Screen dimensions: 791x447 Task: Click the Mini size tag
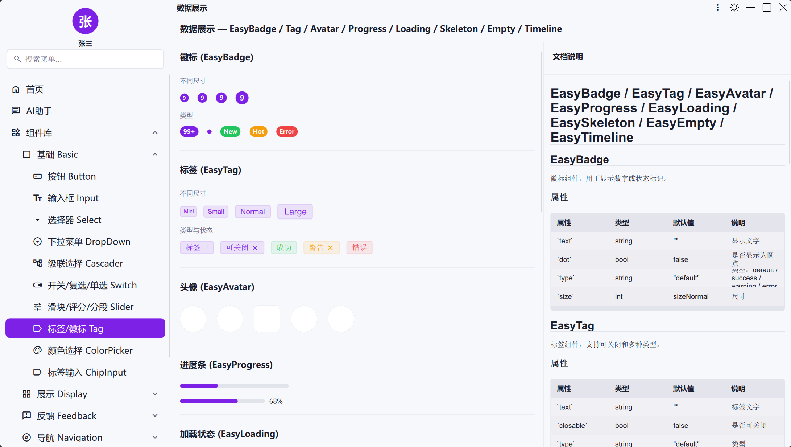click(x=189, y=212)
